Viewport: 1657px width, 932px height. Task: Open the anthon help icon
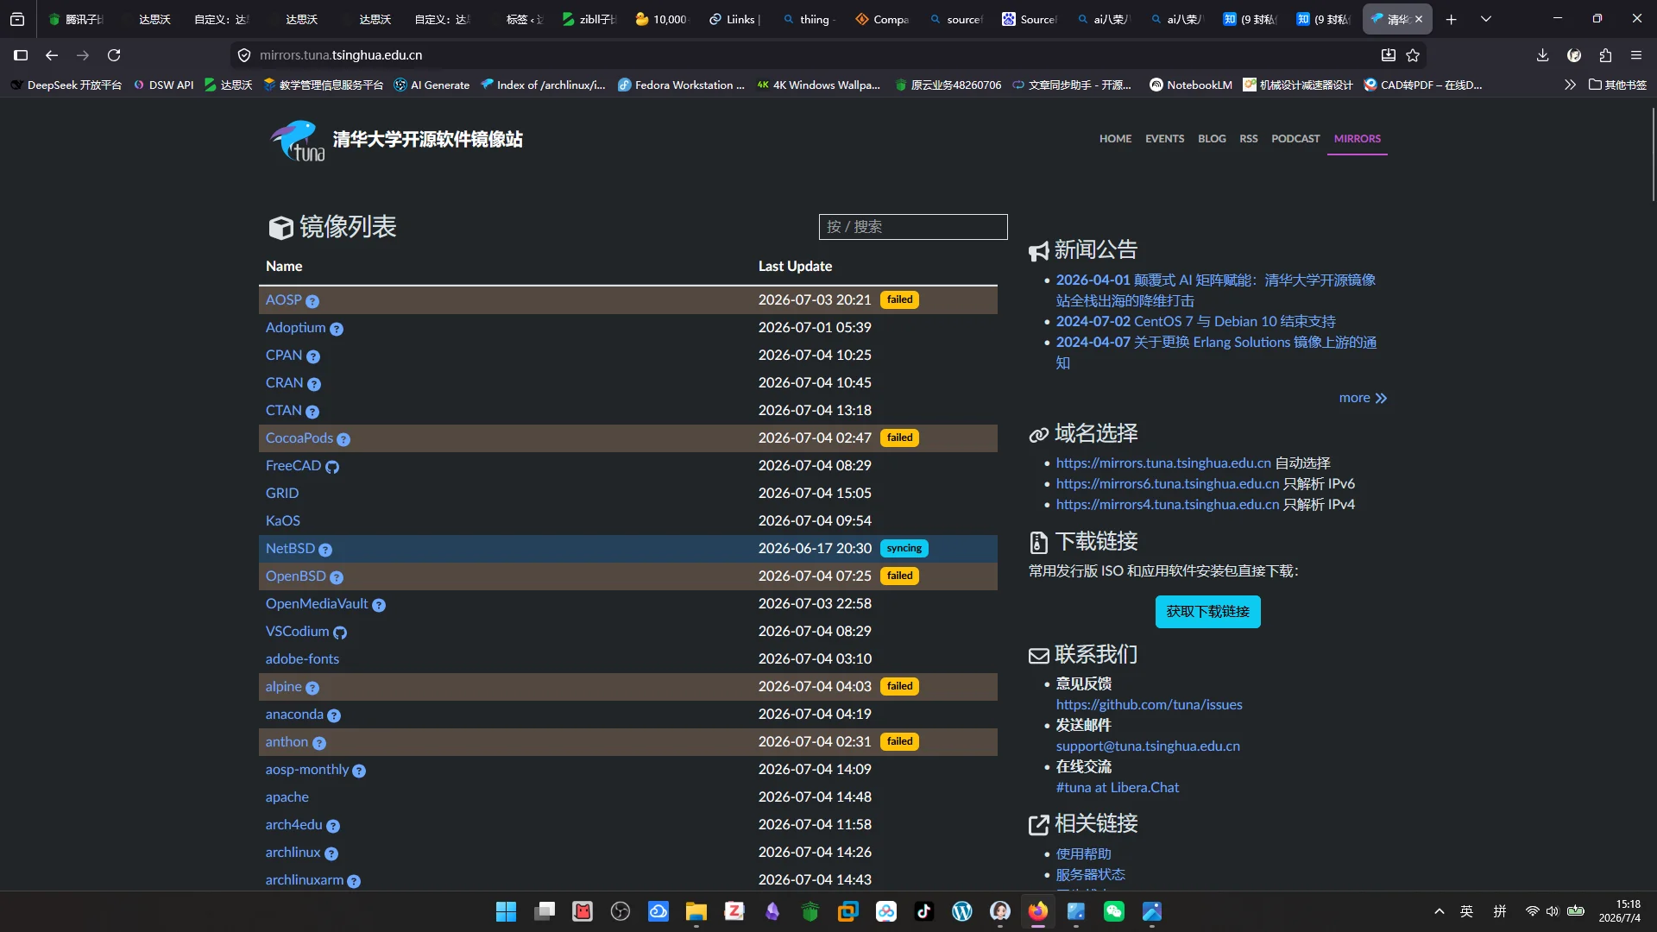click(x=319, y=743)
